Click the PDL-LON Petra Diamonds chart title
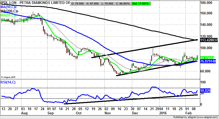The image size is (219, 119). 35,3
